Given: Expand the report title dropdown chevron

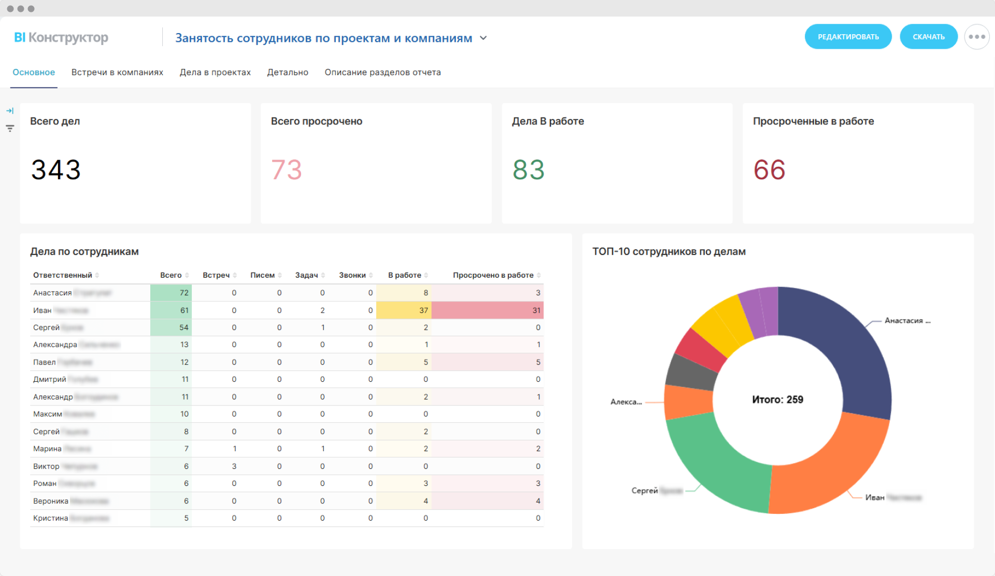Looking at the screenshot, I should point(483,38).
